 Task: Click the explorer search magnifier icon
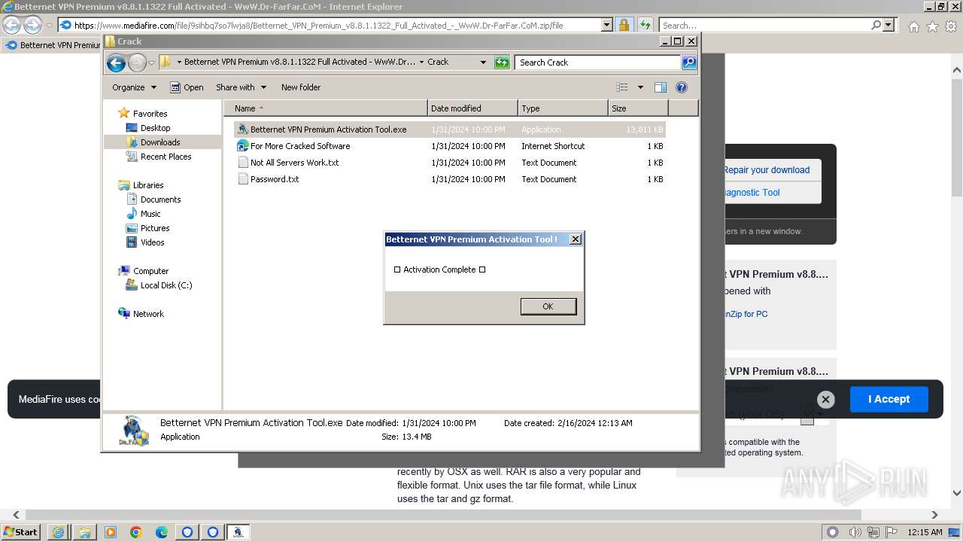(689, 62)
